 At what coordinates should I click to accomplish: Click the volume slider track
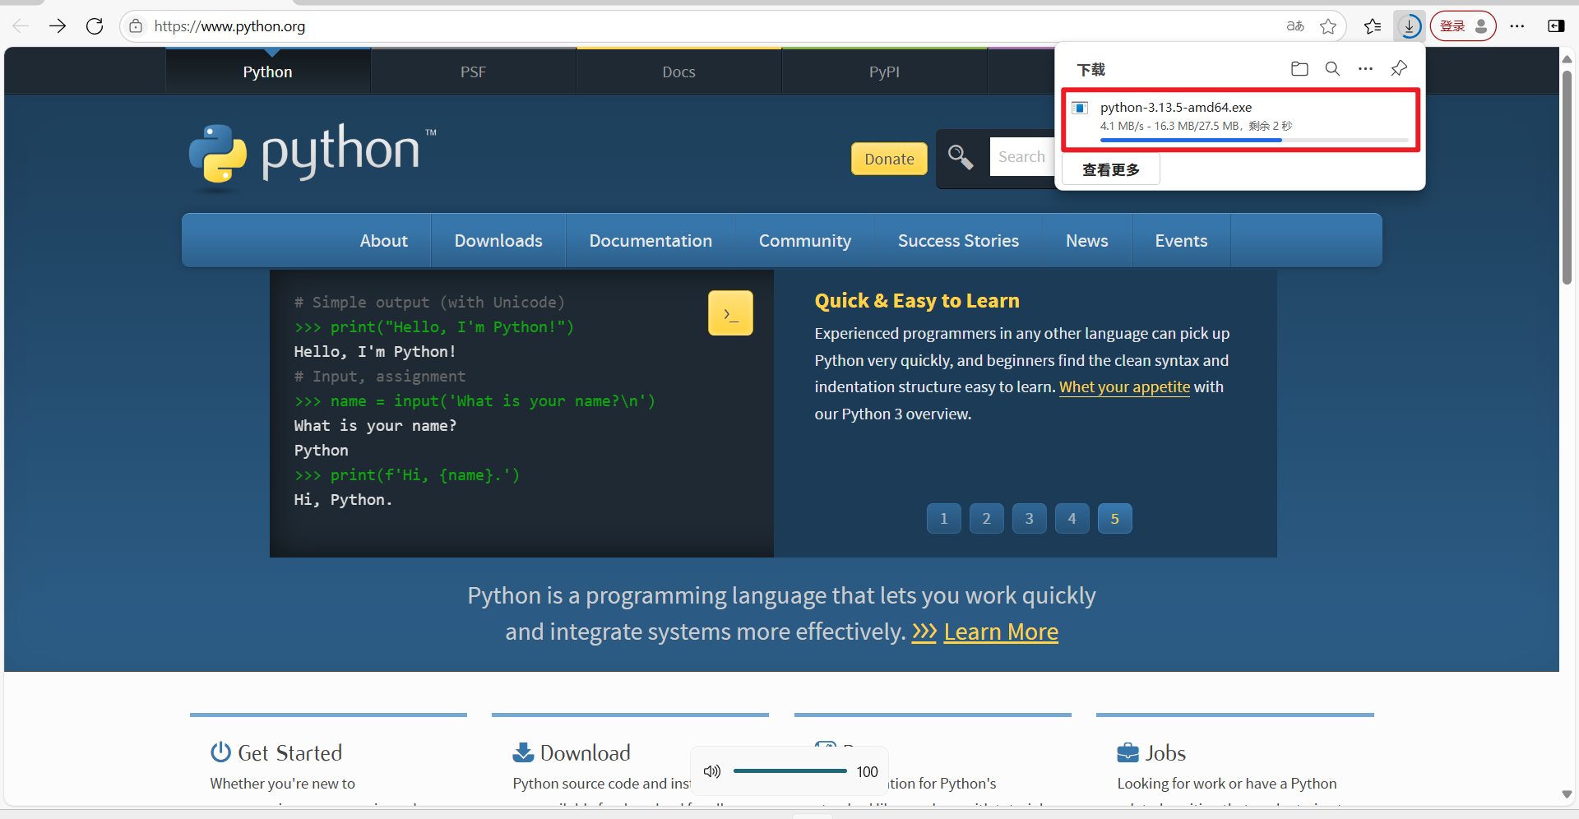[x=789, y=771]
